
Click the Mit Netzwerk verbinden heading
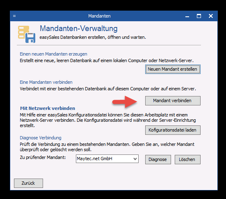click(48, 108)
